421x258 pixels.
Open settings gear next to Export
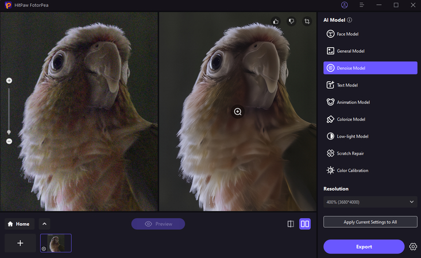tap(413, 247)
